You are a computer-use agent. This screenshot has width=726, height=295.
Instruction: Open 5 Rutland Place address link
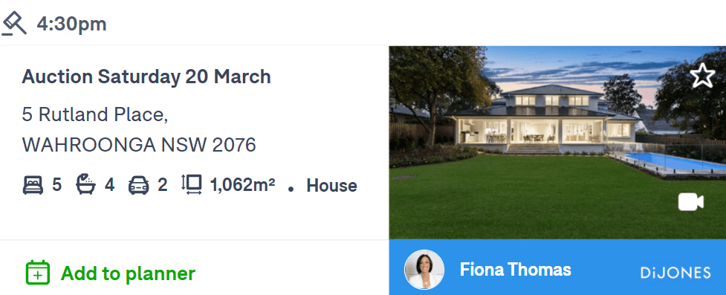(95, 114)
